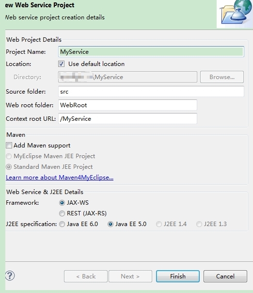Select MyEclipse Maven JEE Project option

[x=9, y=156]
